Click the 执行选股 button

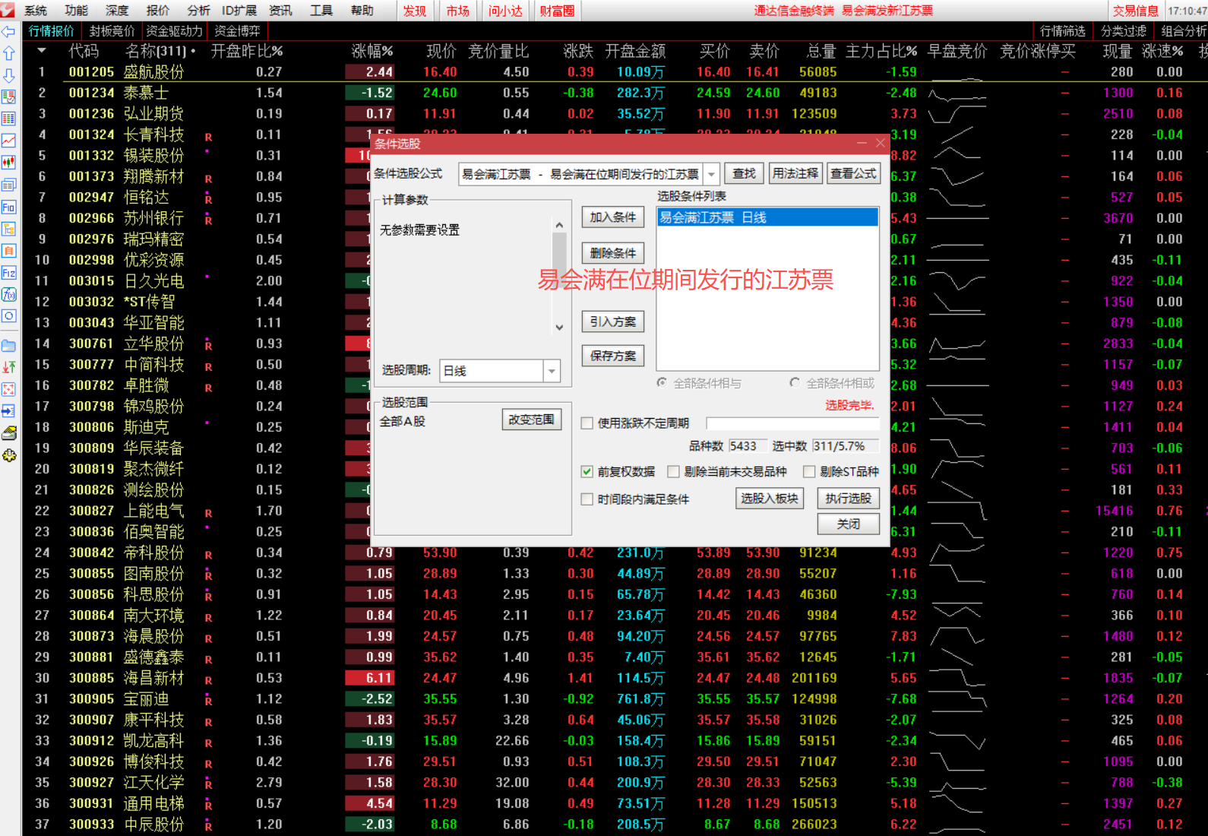pyautogui.click(x=849, y=499)
